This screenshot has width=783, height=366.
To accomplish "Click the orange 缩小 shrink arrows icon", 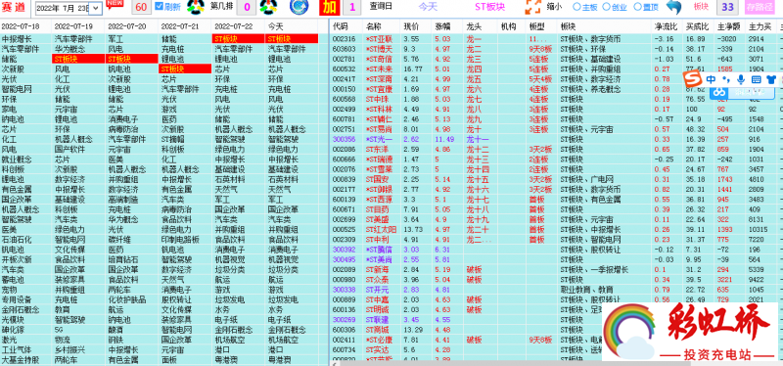I will pos(532,7).
